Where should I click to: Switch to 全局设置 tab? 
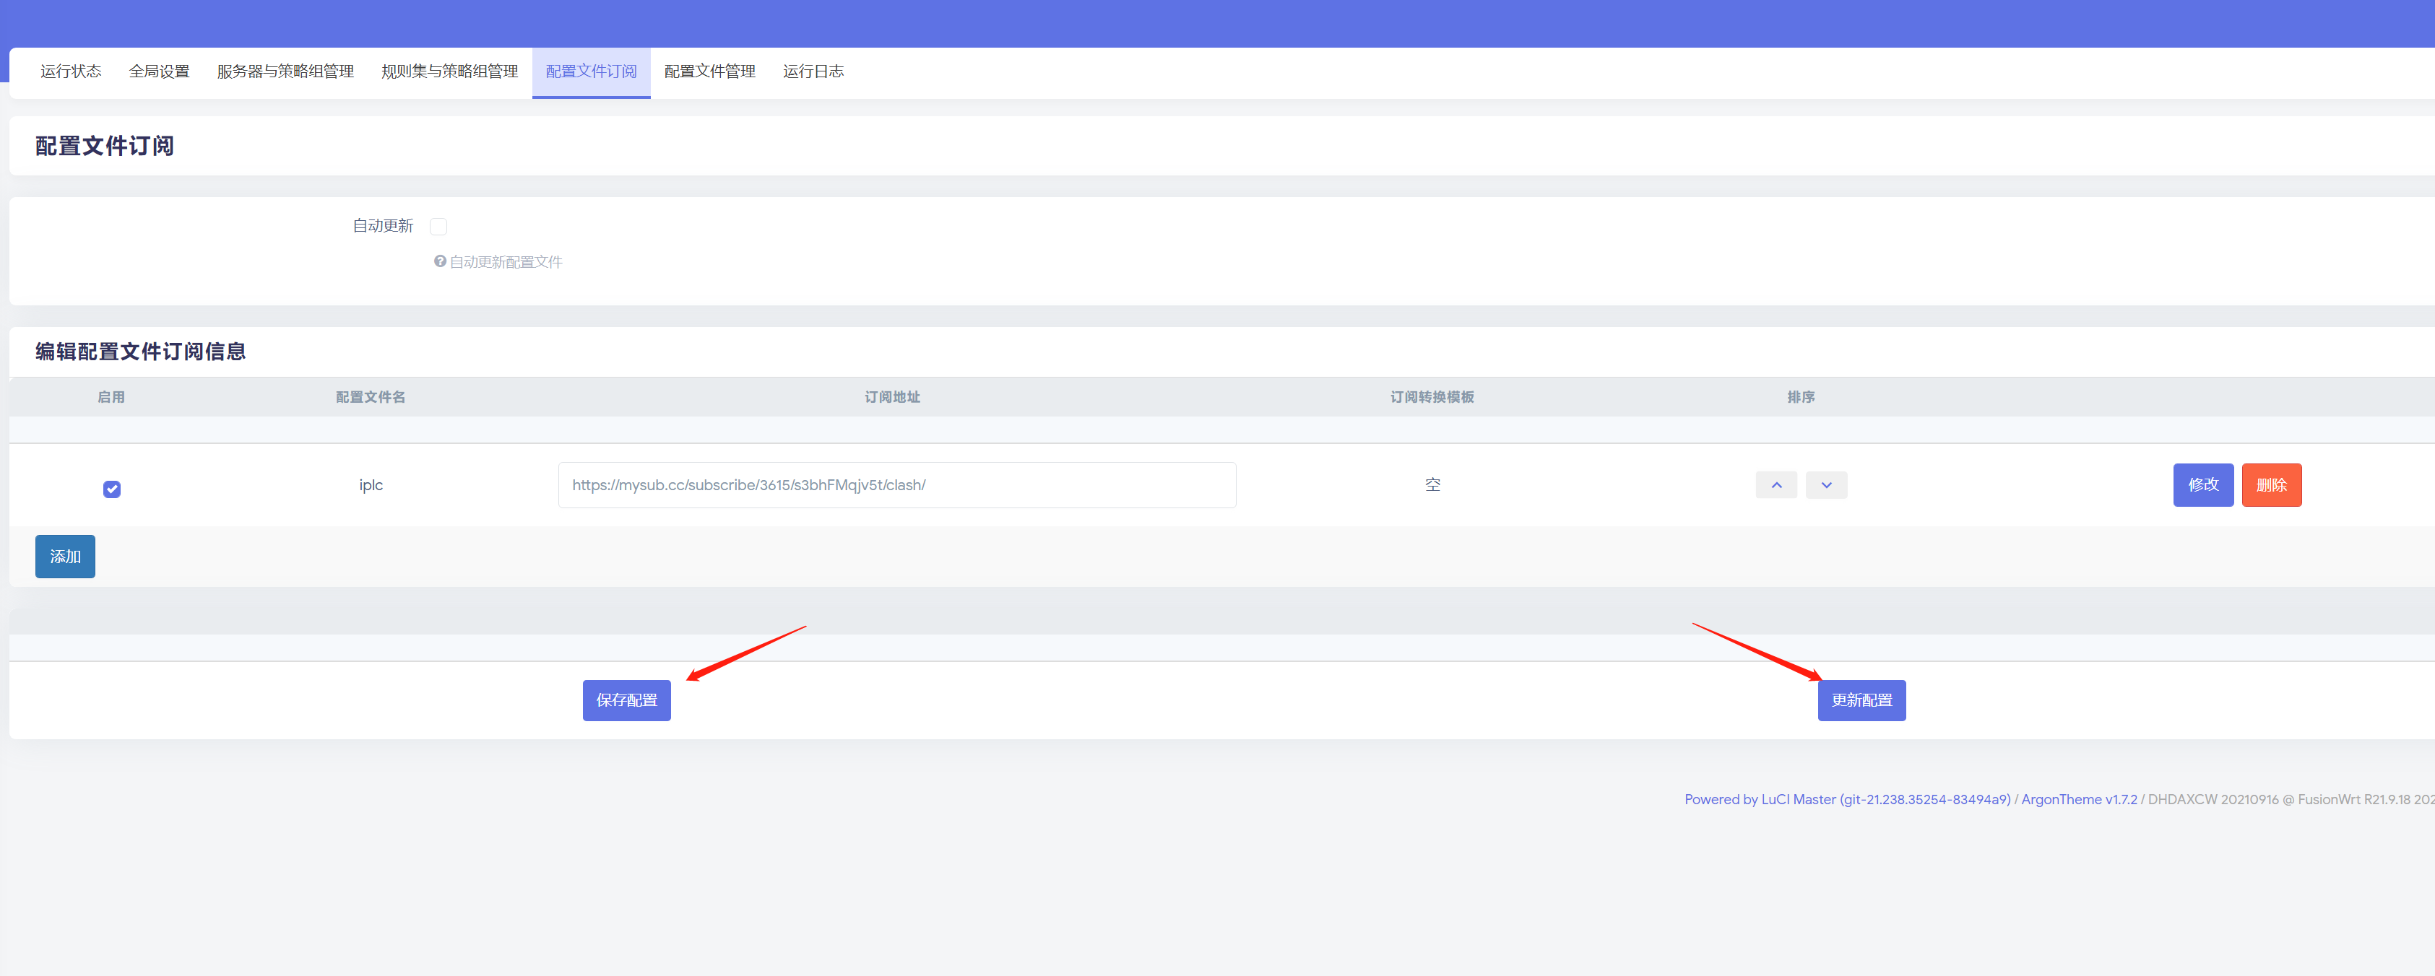click(159, 71)
